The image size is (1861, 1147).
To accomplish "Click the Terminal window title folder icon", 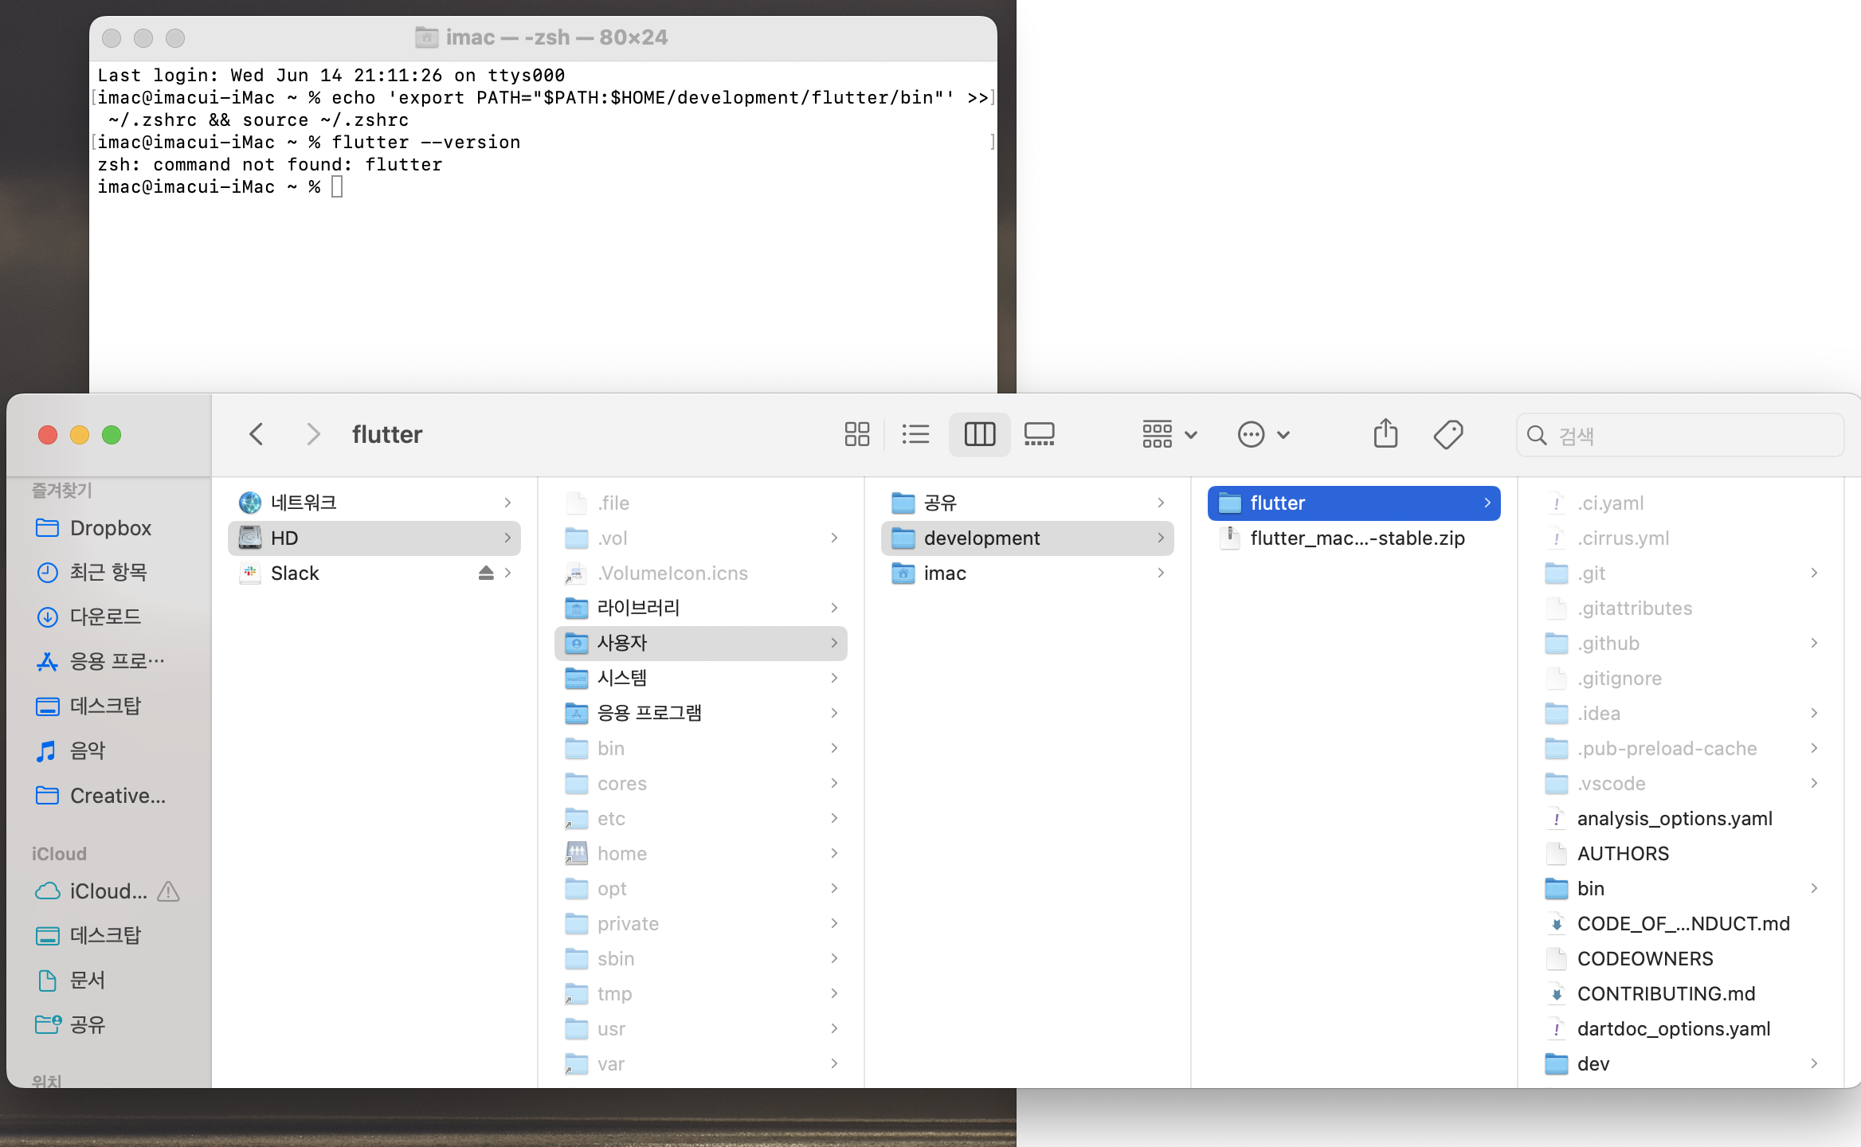I will click(427, 37).
